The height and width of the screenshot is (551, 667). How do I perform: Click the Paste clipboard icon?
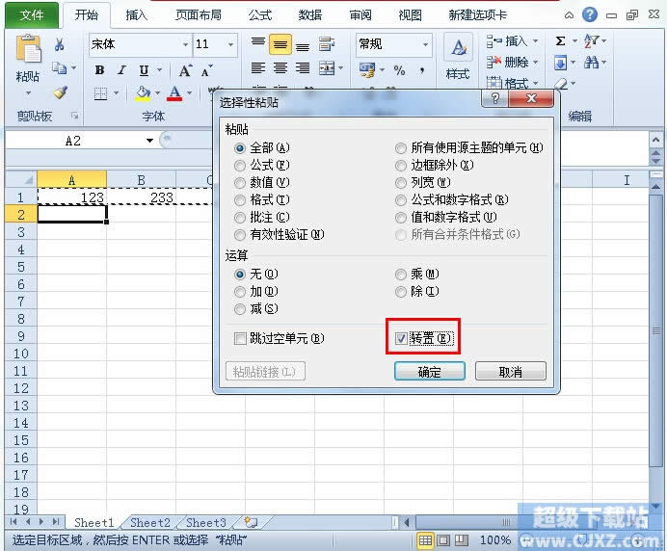point(28,50)
